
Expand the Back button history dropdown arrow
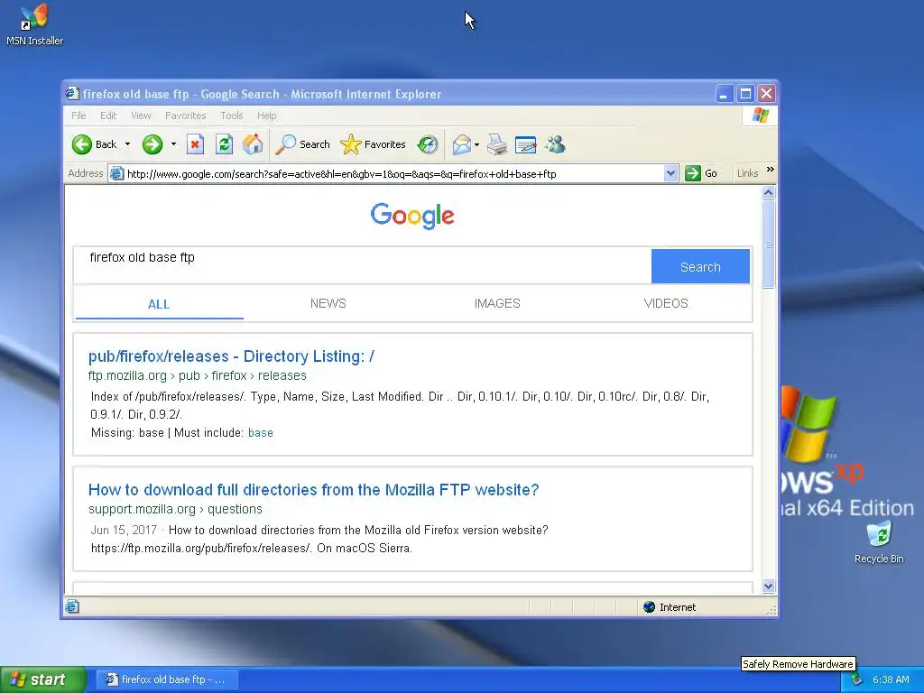coord(127,144)
